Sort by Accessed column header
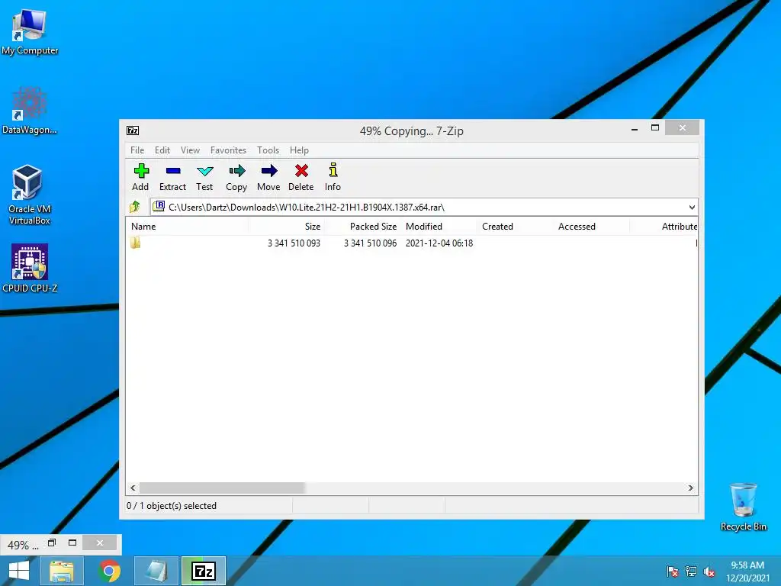Image resolution: width=781 pixels, height=586 pixels. click(x=591, y=226)
